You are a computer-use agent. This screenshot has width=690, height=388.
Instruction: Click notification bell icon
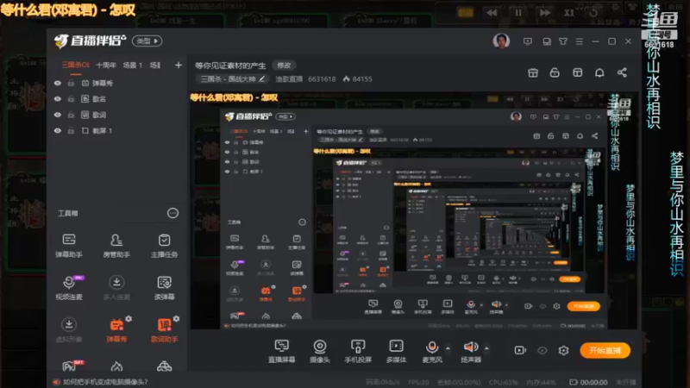point(599,72)
